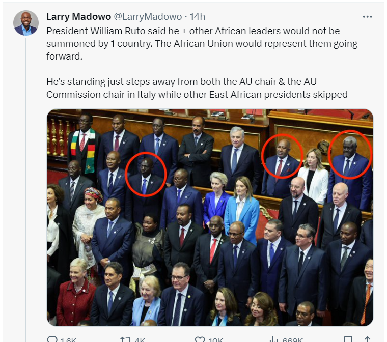Click the word 'forward.' in tweet

click(65, 56)
